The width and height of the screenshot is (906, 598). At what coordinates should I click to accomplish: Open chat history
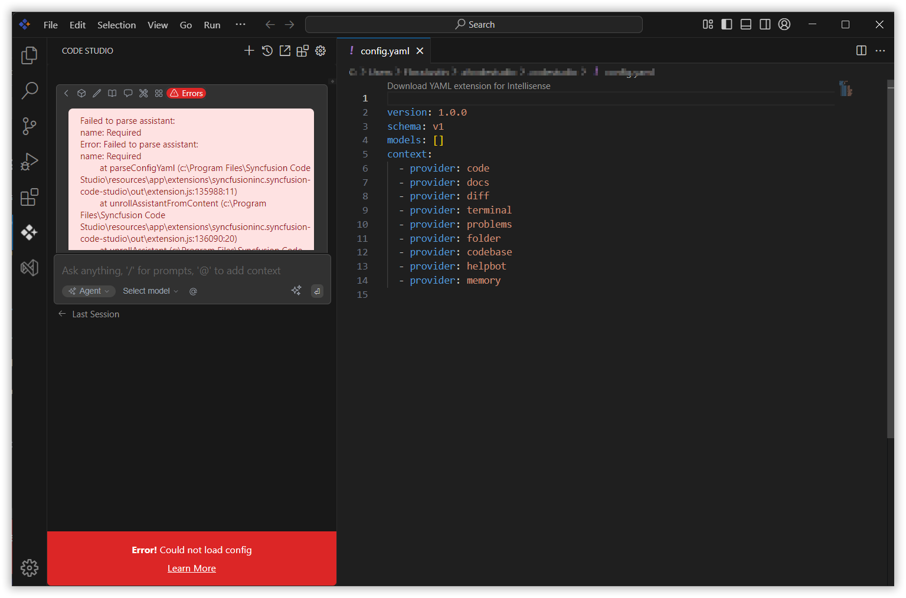tap(267, 51)
